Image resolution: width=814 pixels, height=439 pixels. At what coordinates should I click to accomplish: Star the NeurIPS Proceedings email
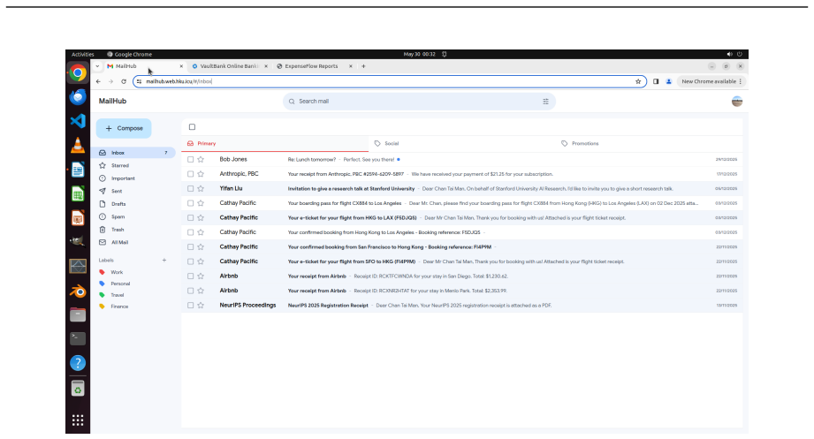click(201, 305)
